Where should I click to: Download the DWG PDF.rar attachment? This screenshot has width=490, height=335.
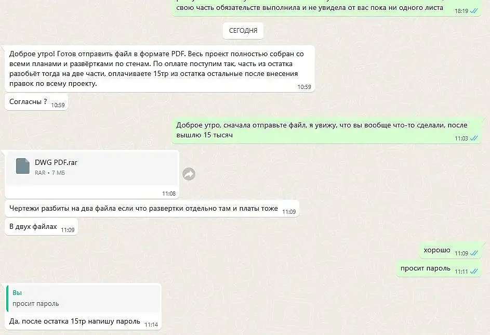[92, 167]
